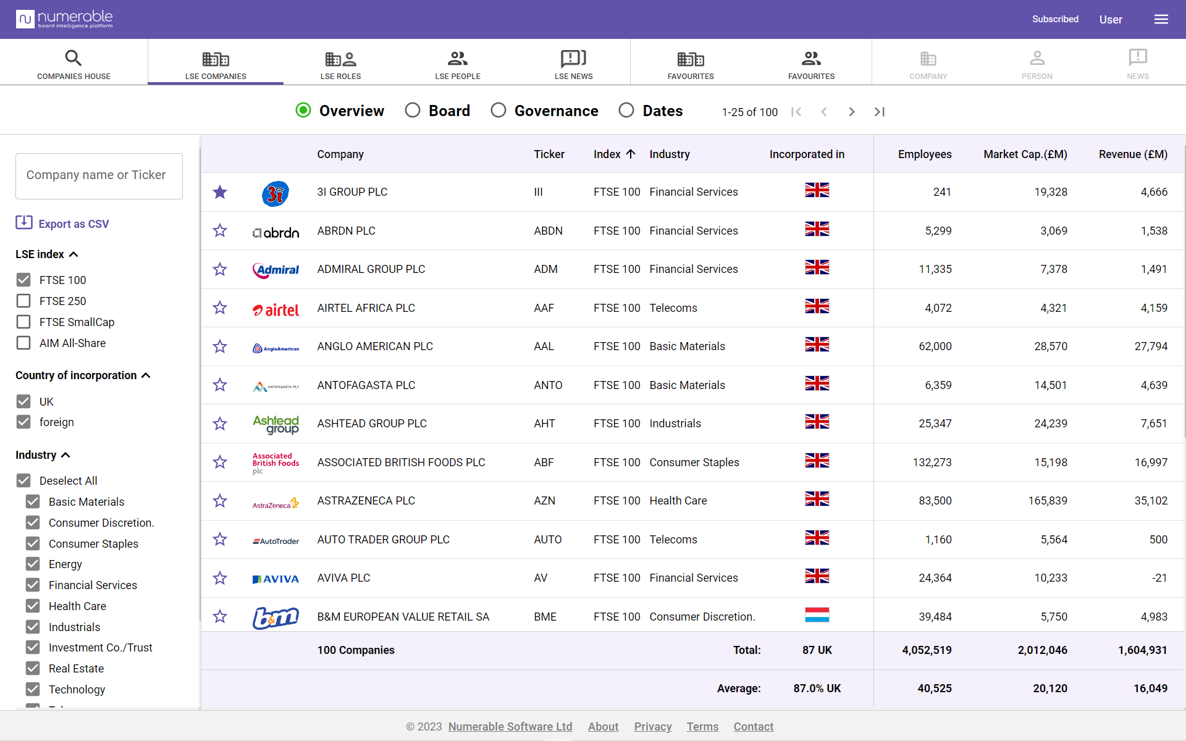Star ANGLO AMERICAN PLC

tap(220, 346)
